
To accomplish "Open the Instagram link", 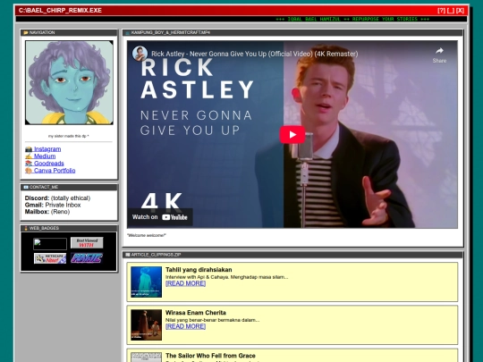I will tap(47, 149).
